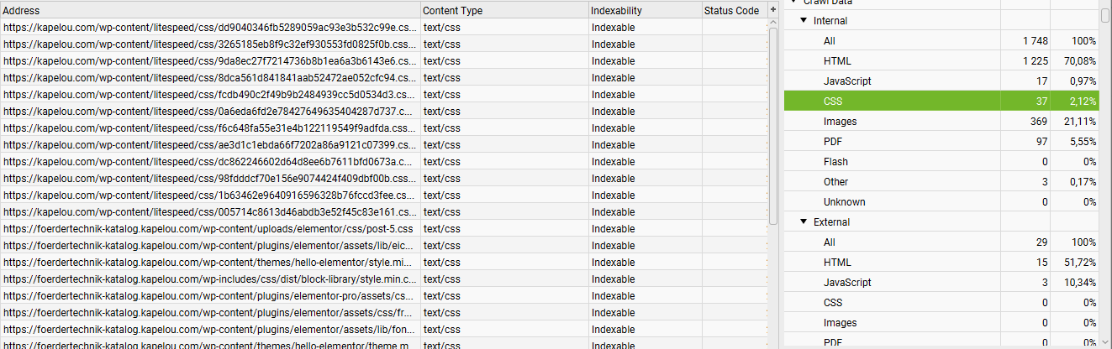1112x349 pixels.
Task: Click the plus icon to add columns
Action: pyautogui.click(x=773, y=10)
